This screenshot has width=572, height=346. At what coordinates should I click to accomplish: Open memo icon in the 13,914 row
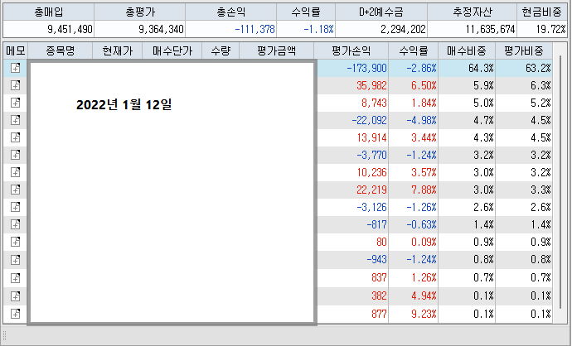pos(15,137)
